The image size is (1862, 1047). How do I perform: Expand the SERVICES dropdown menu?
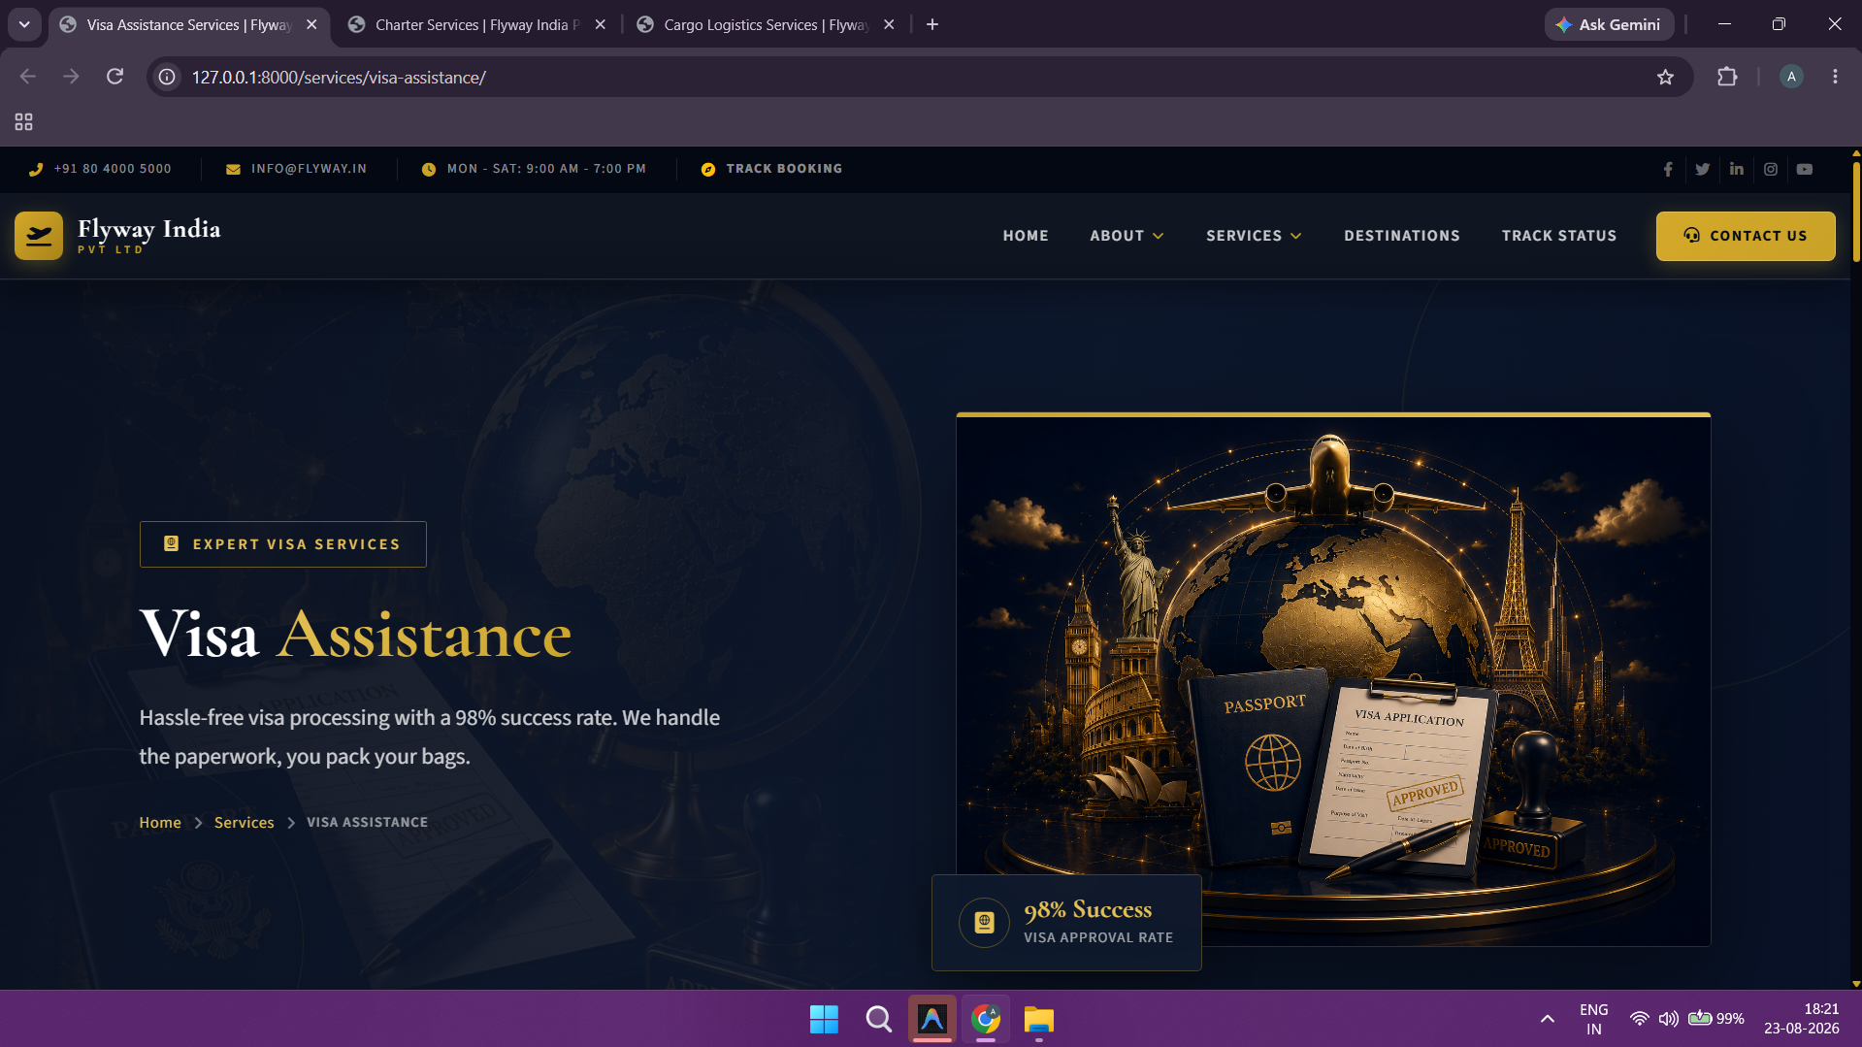pos(1254,236)
